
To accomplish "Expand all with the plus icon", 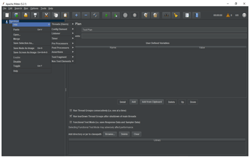I will click(76, 15).
